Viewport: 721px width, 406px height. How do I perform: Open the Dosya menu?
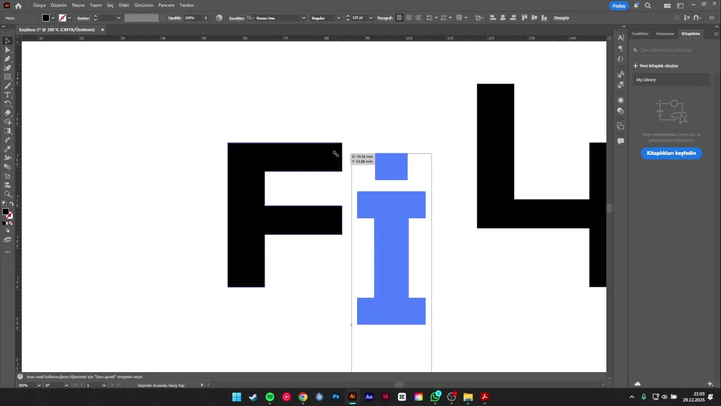(x=39, y=5)
